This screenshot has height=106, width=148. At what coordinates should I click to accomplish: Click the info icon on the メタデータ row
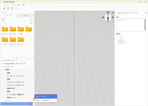[x=28, y=67]
